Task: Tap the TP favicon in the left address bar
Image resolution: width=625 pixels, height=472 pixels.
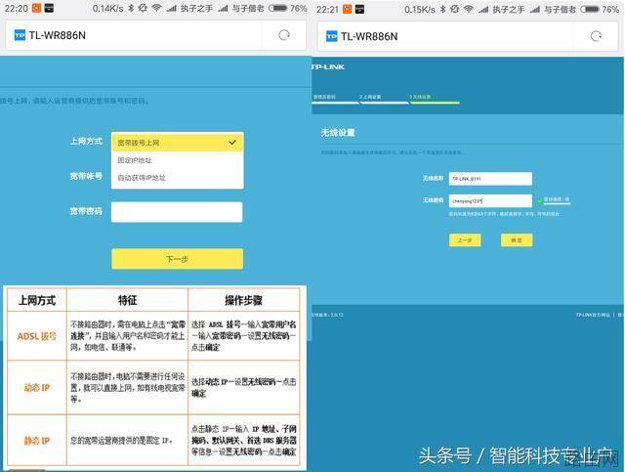Action: (20, 35)
